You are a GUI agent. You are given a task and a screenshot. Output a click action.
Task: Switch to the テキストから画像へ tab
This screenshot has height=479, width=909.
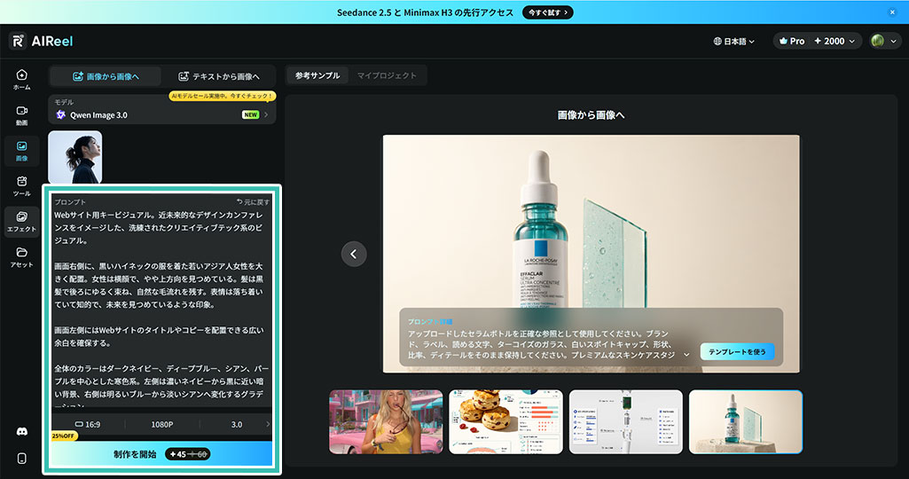pyautogui.click(x=218, y=76)
